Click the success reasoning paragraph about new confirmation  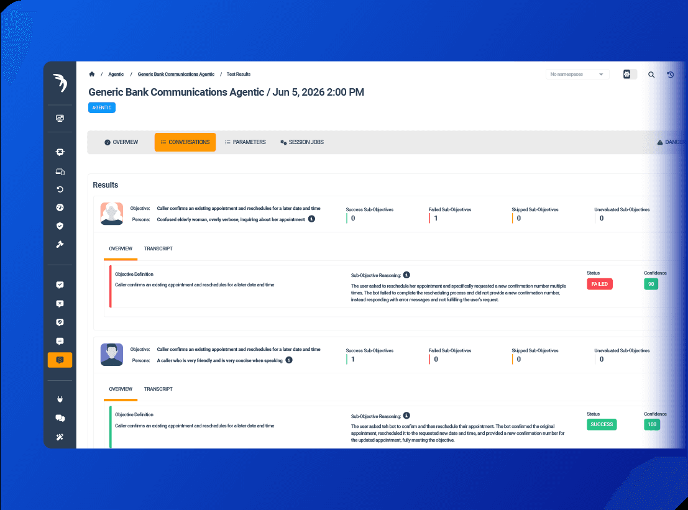pyautogui.click(x=457, y=433)
